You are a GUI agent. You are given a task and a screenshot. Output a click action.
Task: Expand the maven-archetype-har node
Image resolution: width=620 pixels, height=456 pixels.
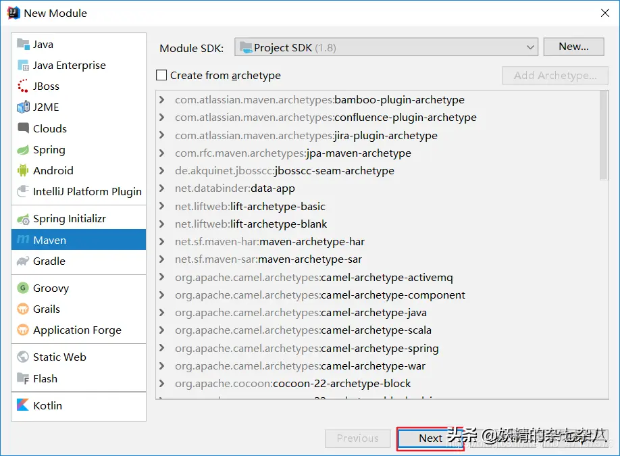tap(161, 242)
